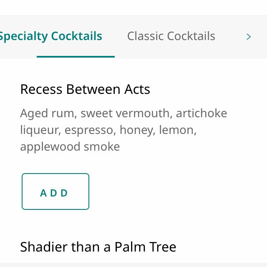Click the right chevron arrow in tab bar

[249, 37]
